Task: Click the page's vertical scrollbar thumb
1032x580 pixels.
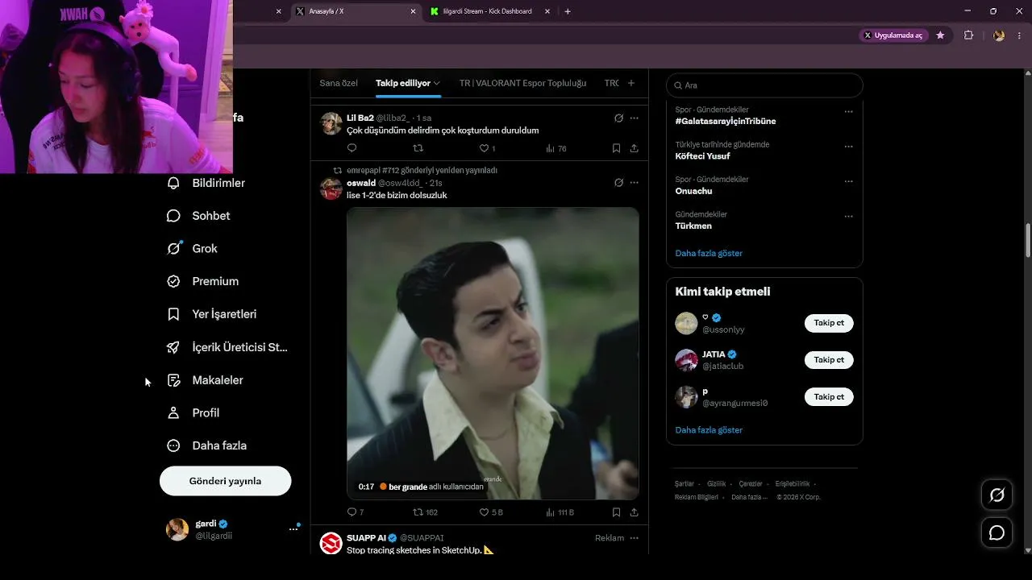Action: pyautogui.click(x=1028, y=241)
